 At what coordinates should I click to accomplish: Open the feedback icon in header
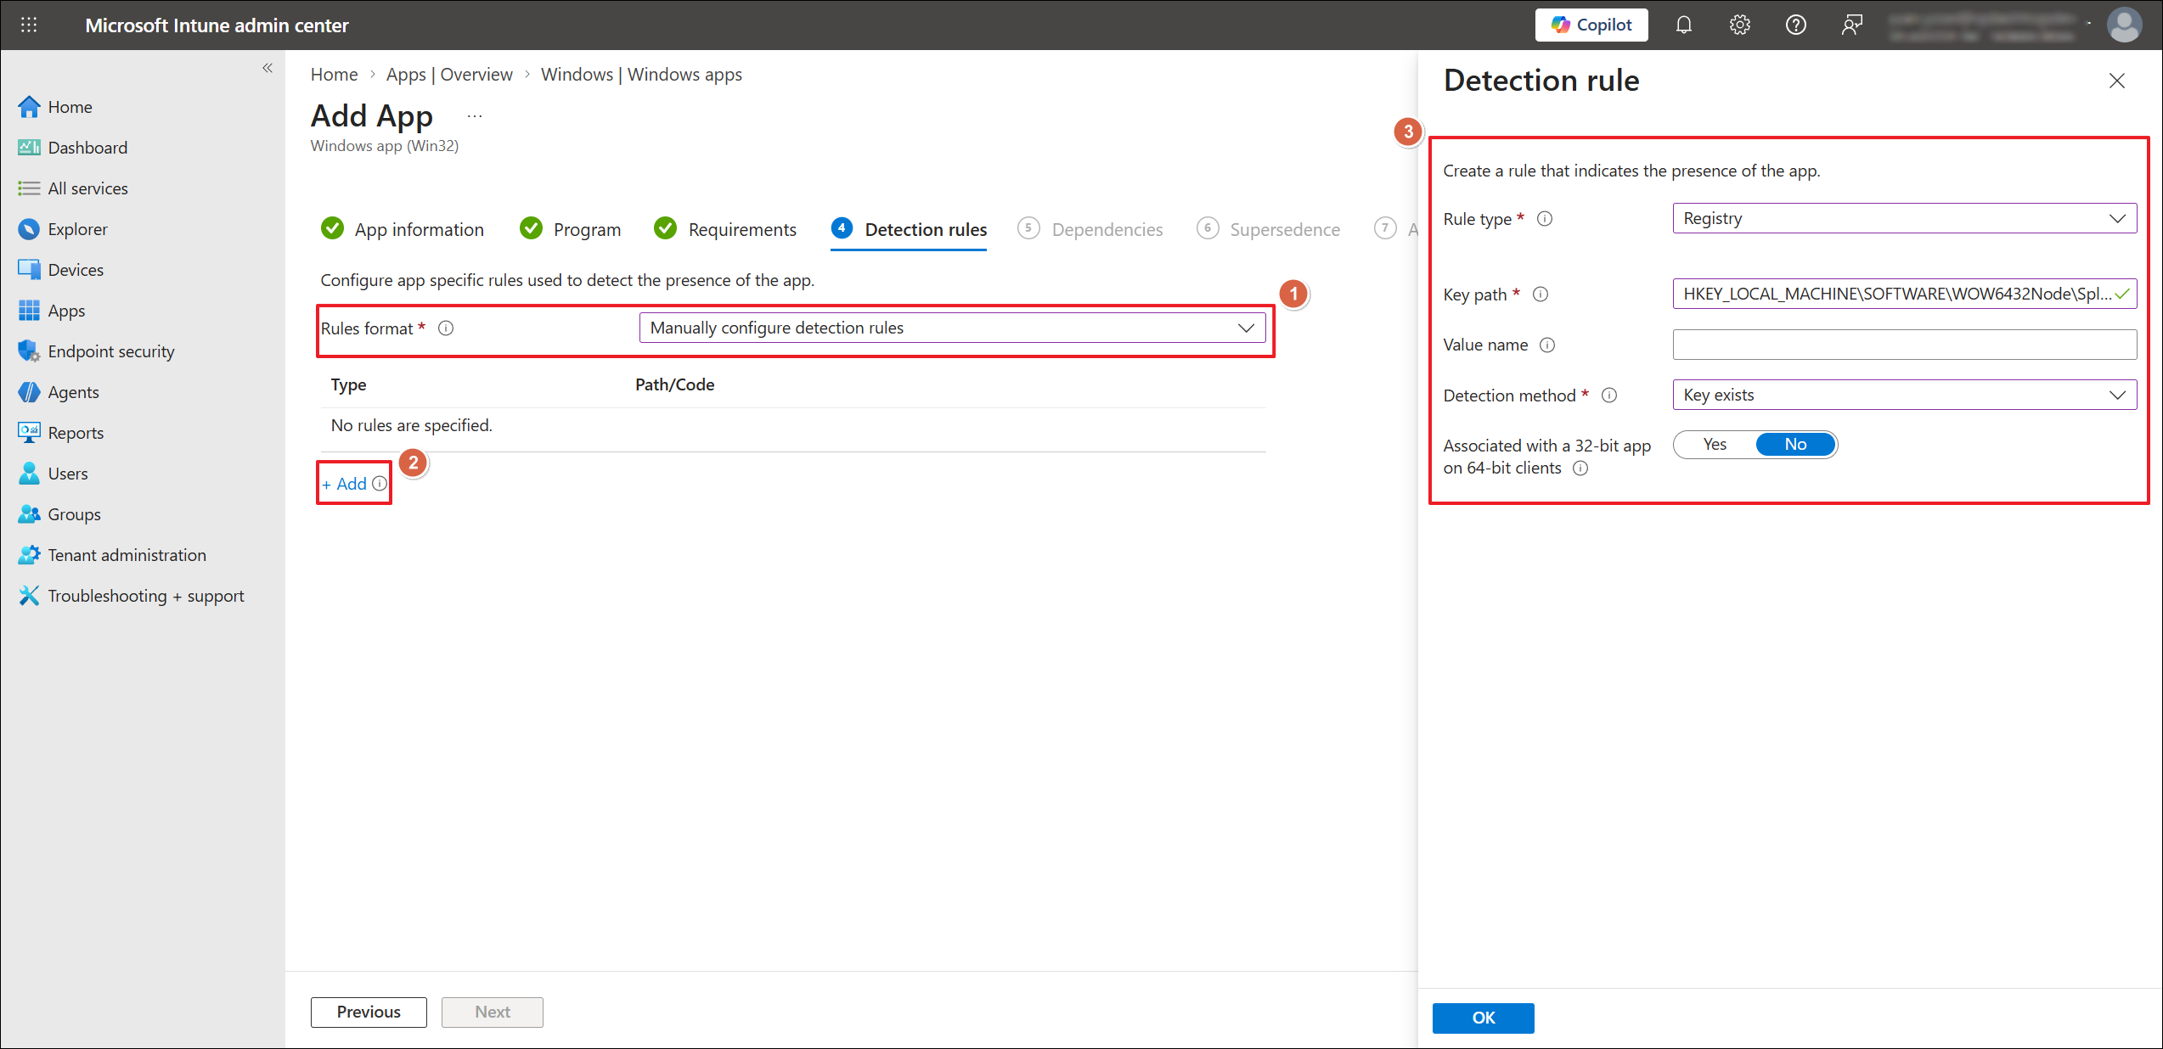click(x=1851, y=25)
